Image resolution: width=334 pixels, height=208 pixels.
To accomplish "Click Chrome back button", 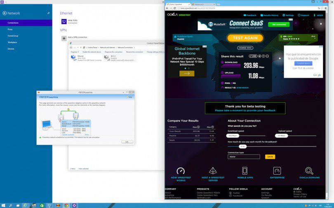I will pos(167,8).
